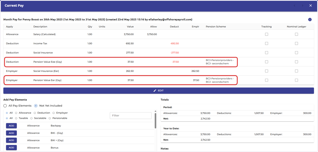Click the 2,742.50 Net value under Period
Image resolution: width=318 pixels, height=152 pixels.
point(205,119)
